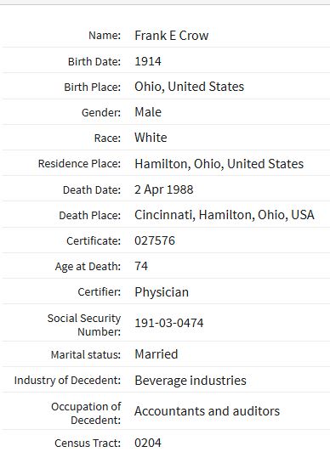330x452 pixels.
Task: Click the age at death value 74
Action: [x=141, y=266]
